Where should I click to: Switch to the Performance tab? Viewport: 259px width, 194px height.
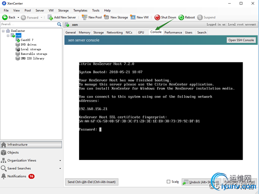pyautogui.click(x=173, y=33)
